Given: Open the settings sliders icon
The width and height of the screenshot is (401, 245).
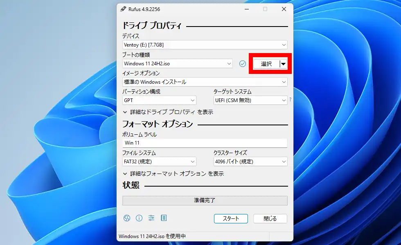Looking at the screenshot, I should pos(151,218).
